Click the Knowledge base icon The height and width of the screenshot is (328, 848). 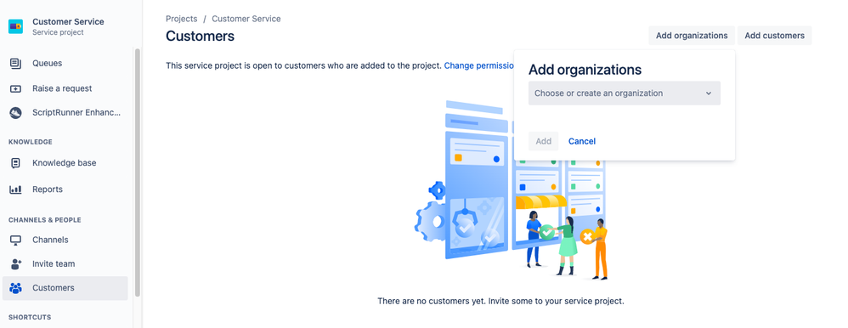click(x=15, y=163)
